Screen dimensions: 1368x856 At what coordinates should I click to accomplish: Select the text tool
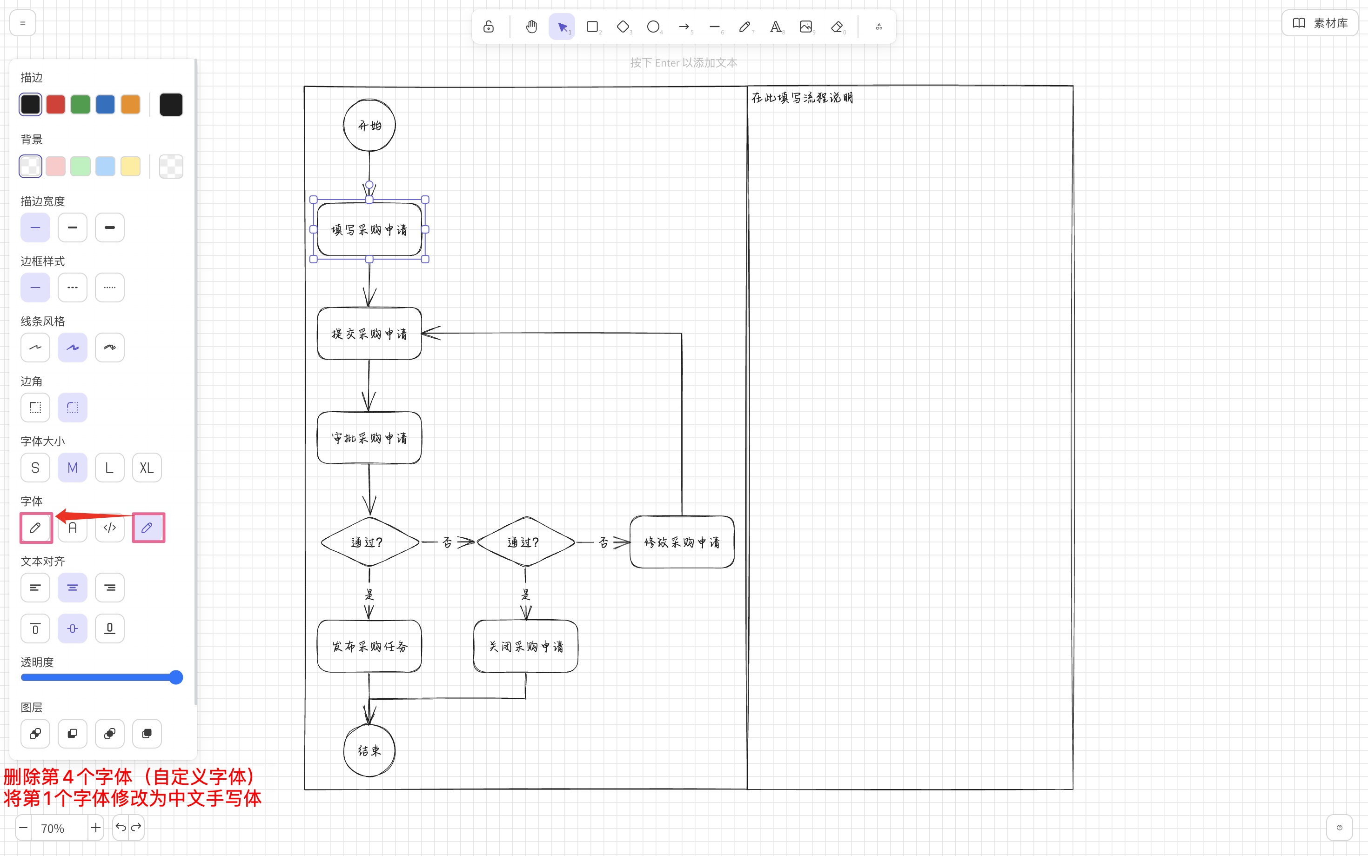coord(776,26)
